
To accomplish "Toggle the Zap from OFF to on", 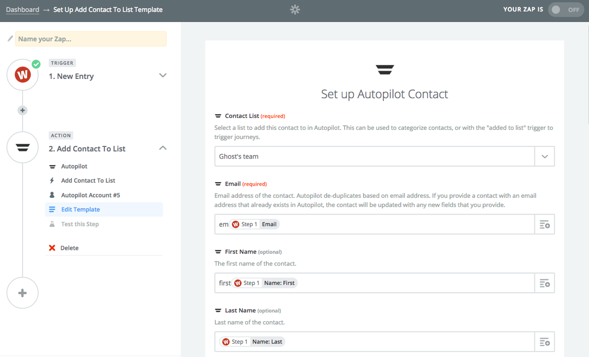I will [565, 9].
